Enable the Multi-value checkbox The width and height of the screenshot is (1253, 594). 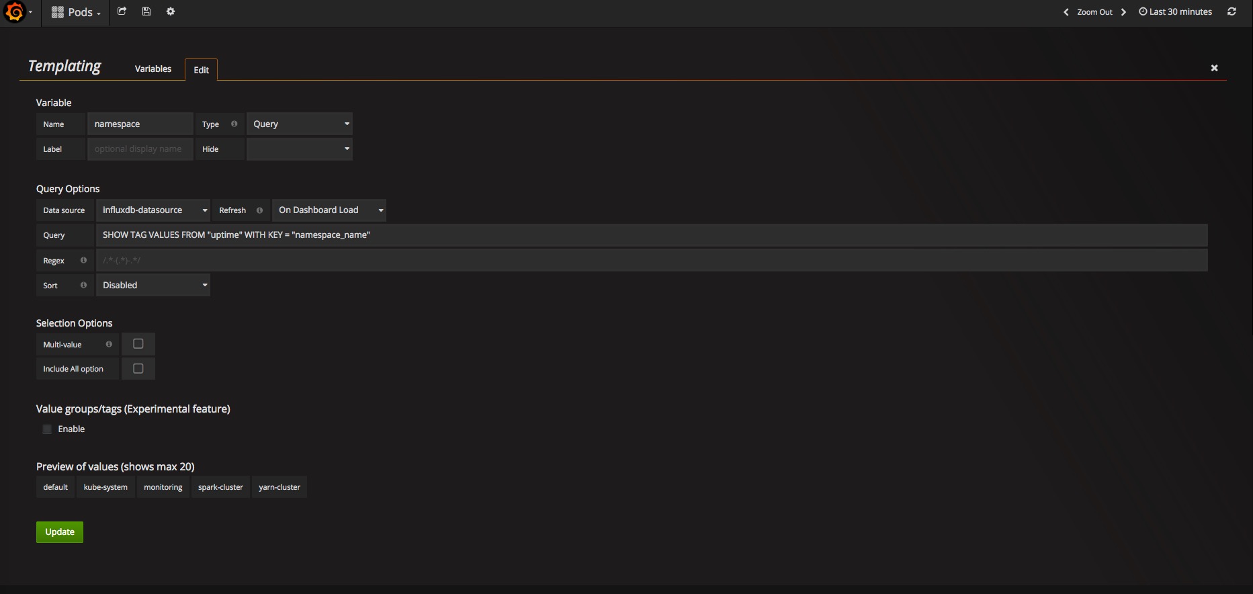pyautogui.click(x=138, y=344)
